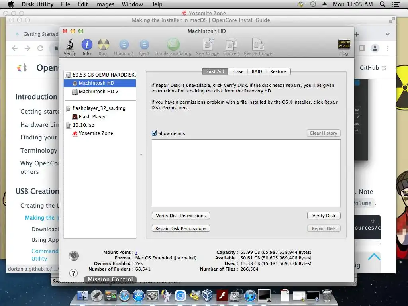Open the VirtualBox cube Dock icon

pos(208,296)
